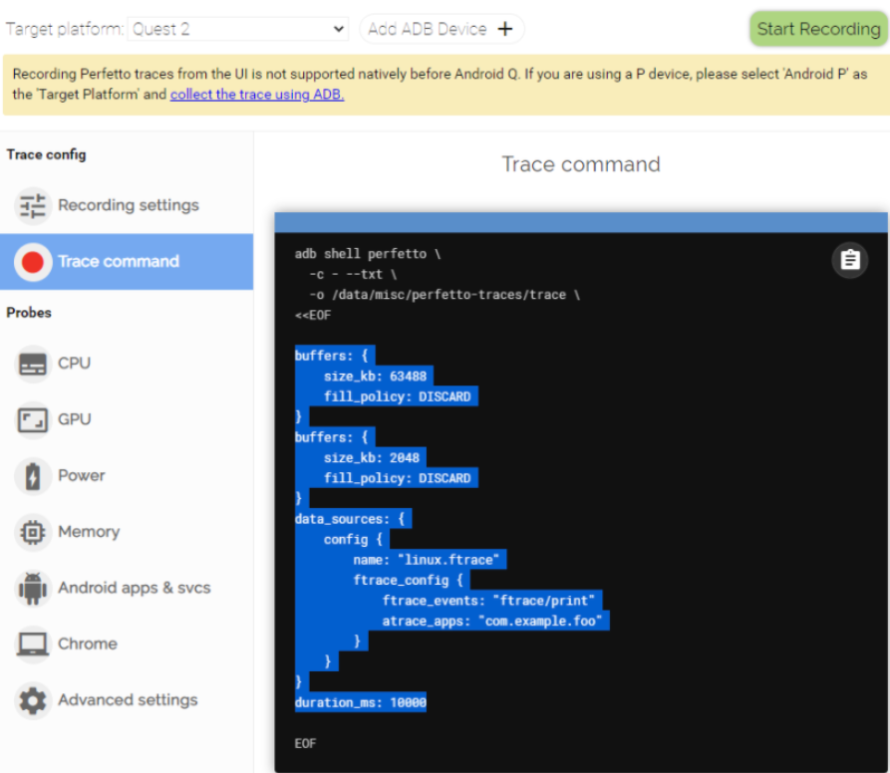Open Recording settings via its sliders icon
The image size is (890, 773).
point(33,205)
